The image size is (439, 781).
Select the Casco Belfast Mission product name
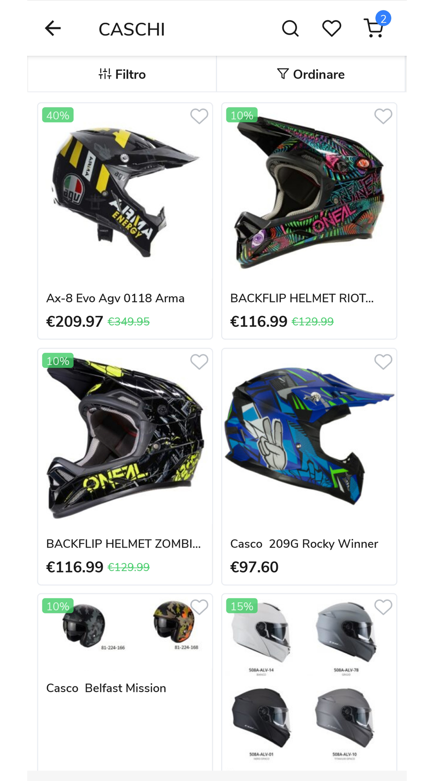[x=106, y=688]
